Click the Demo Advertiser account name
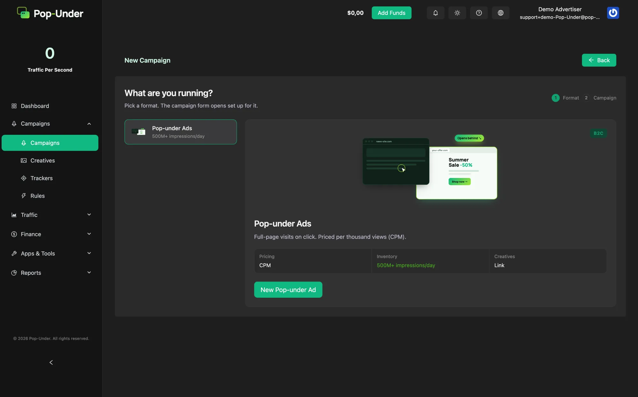Viewport: 638px width, 397px height. [560, 9]
